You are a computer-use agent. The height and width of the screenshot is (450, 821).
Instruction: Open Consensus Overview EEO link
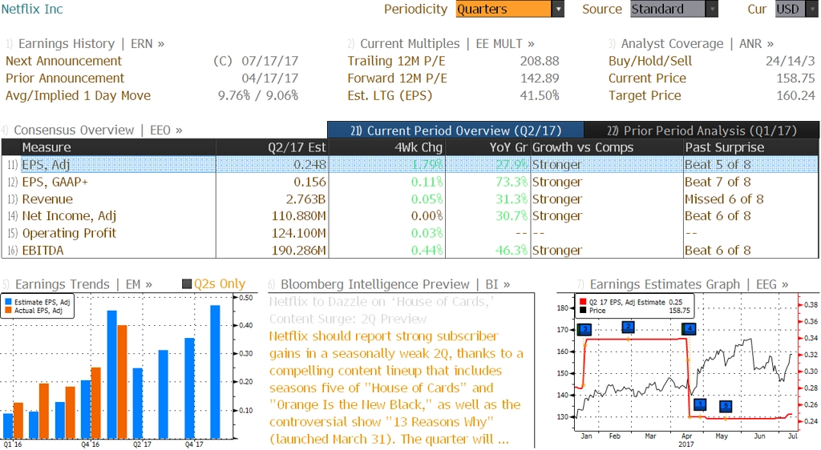[x=98, y=130]
